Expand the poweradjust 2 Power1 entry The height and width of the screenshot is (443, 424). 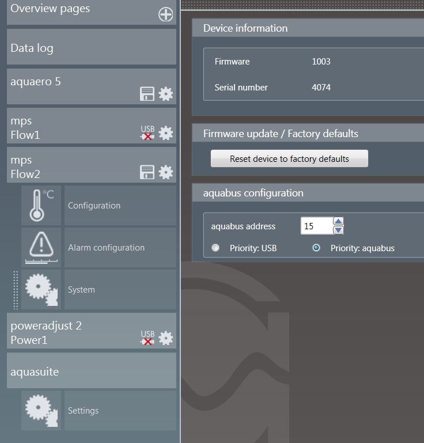coord(92,331)
